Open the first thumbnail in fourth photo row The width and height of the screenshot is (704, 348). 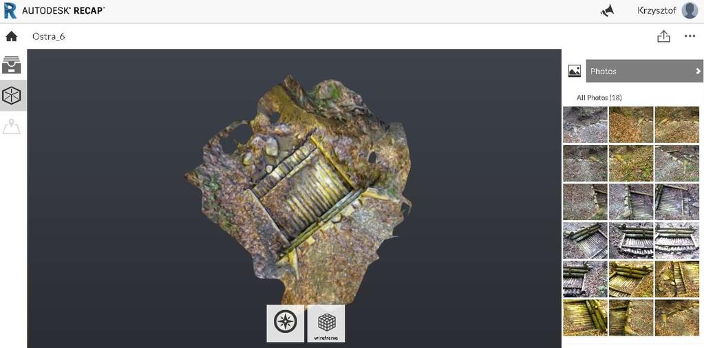[x=585, y=241]
